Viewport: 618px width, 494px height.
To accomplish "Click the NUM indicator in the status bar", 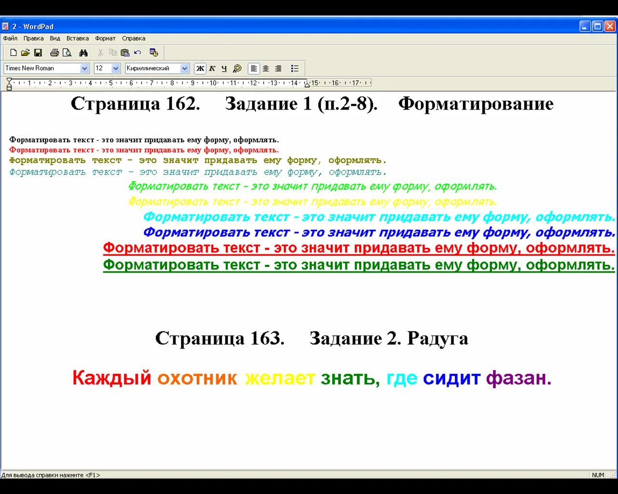I will [598, 475].
